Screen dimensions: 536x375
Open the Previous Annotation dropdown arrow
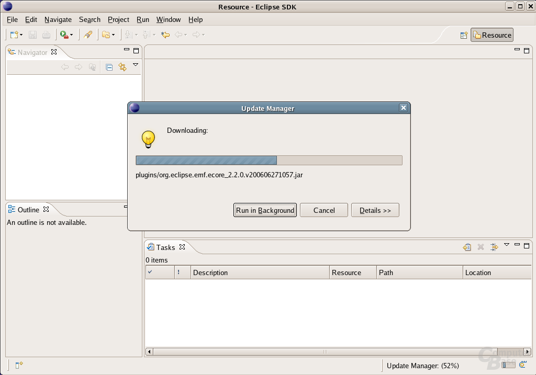(154, 35)
